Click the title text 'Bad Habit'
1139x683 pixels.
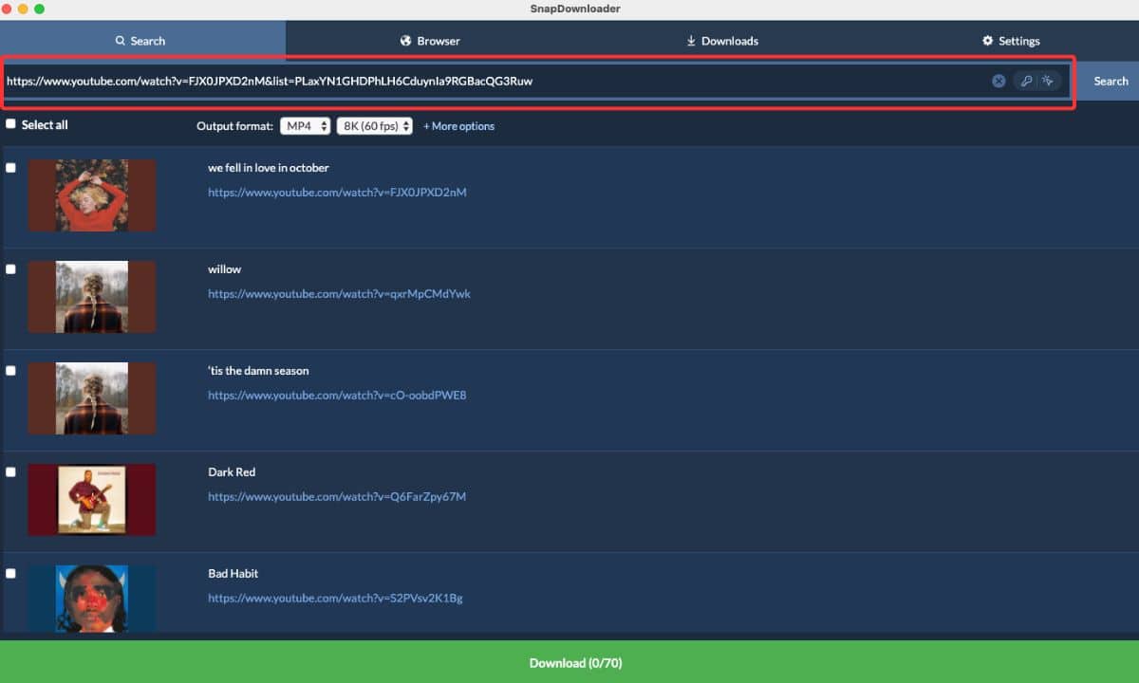(233, 574)
